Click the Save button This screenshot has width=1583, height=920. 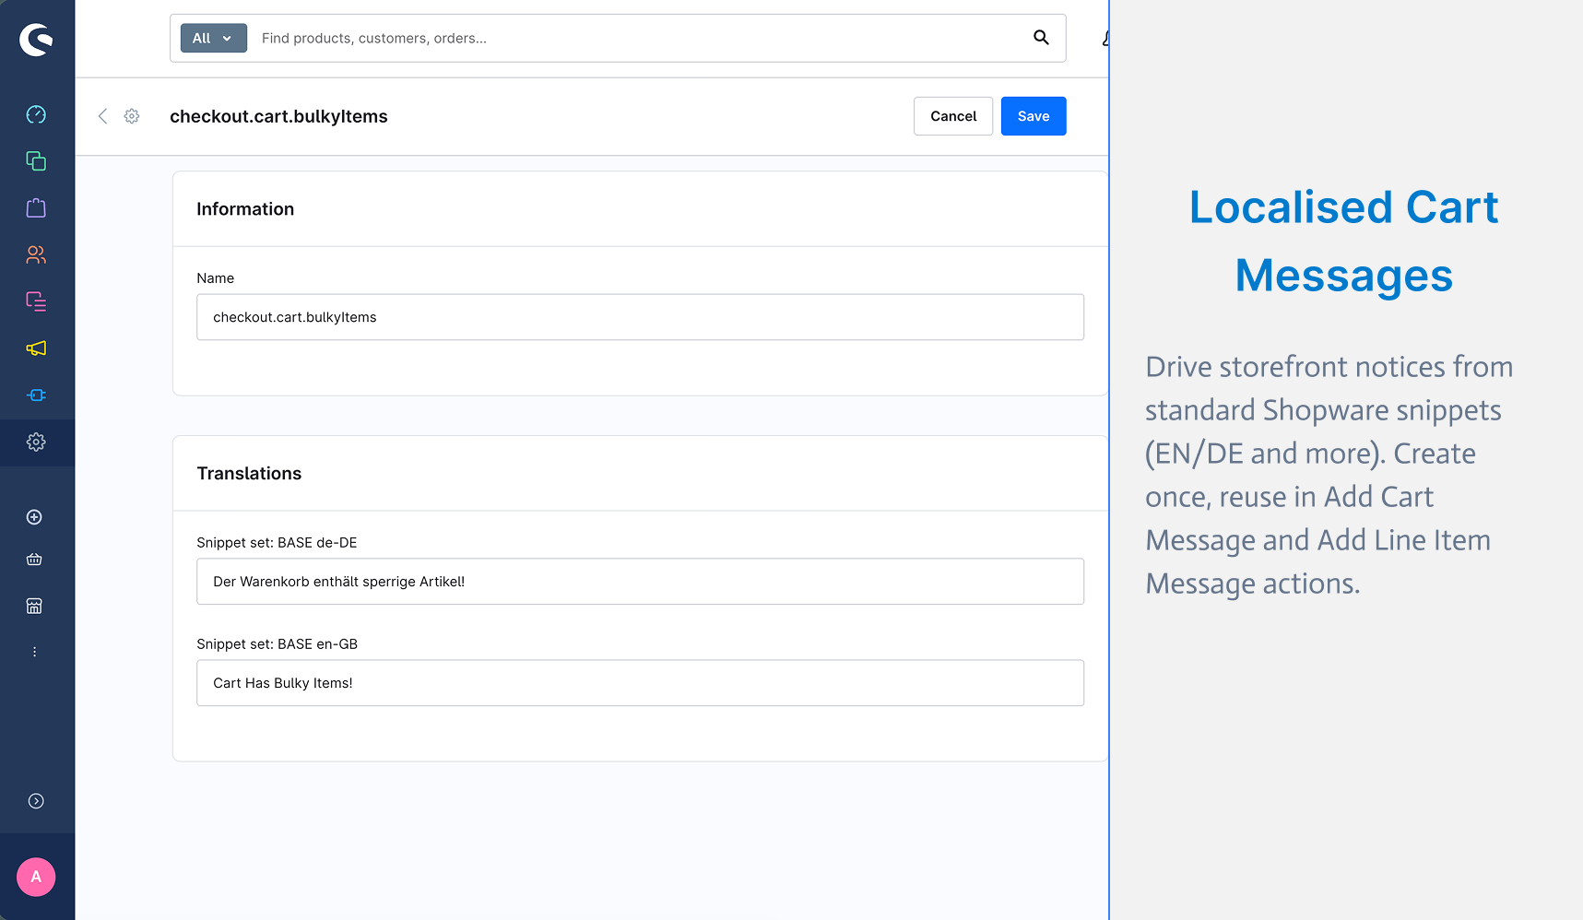(x=1034, y=116)
